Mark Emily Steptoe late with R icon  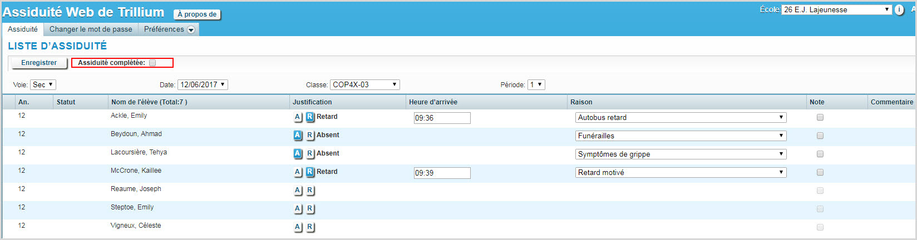310,209
